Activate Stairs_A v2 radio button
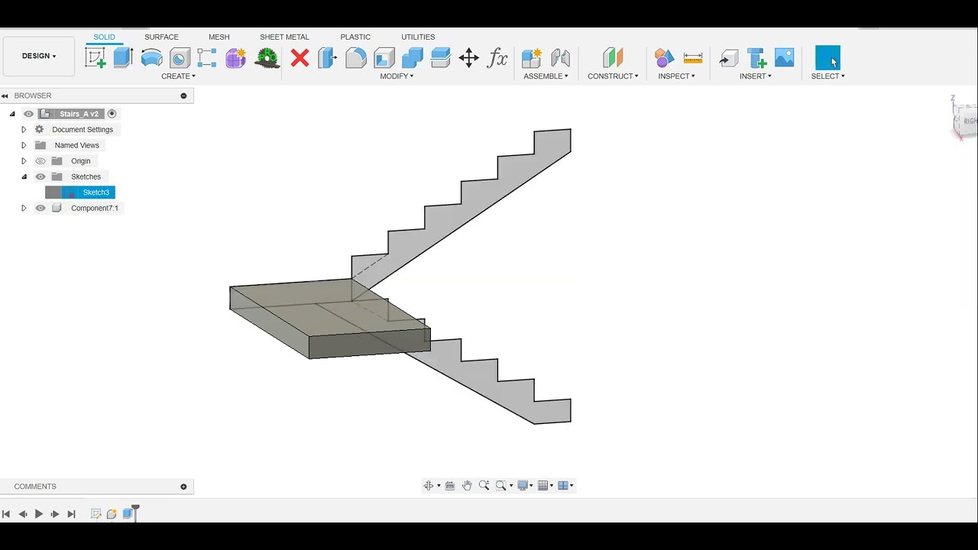 click(x=112, y=114)
